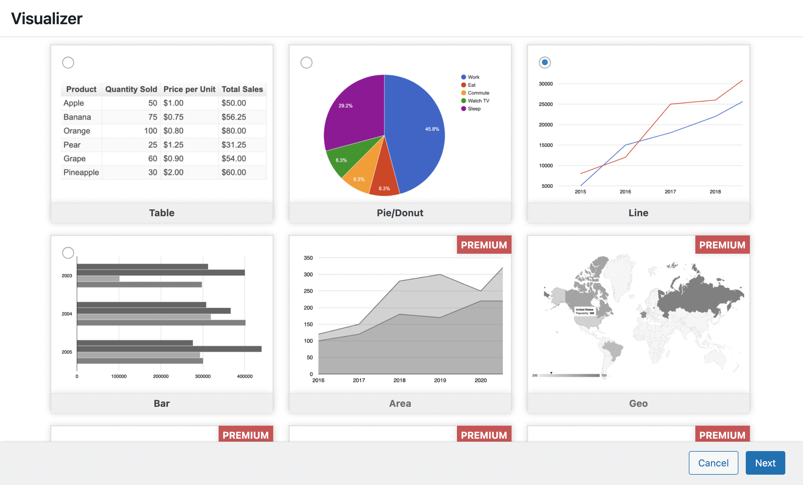The width and height of the screenshot is (803, 485).
Task: Click the Line label below its preview
Action: (x=638, y=212)
